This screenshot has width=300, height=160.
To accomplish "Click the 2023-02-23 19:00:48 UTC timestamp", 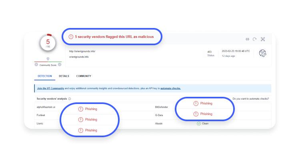I will point(236,51).
